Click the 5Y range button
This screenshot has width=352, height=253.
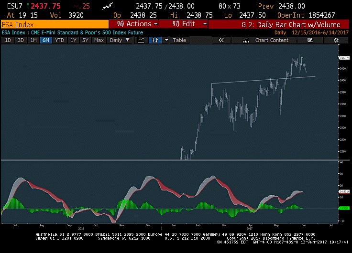[85, 40]
